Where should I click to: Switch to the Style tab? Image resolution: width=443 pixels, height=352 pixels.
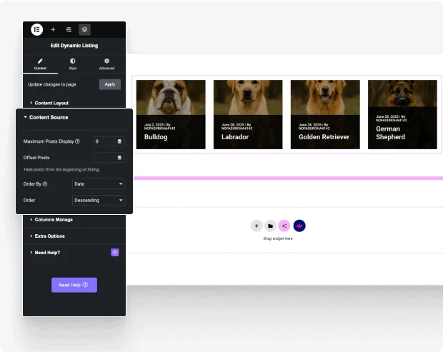73,64
